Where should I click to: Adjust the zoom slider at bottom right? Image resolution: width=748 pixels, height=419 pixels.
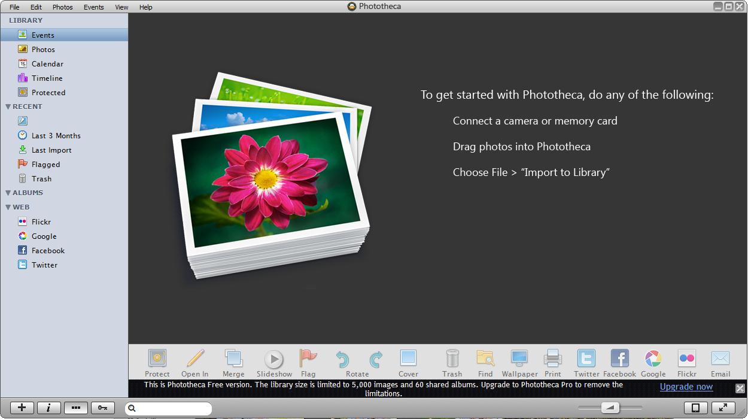(x=610, y=408)
